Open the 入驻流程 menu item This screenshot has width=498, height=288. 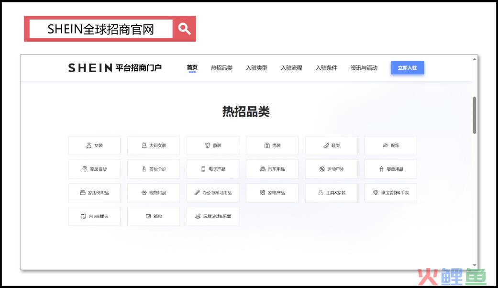291,67
